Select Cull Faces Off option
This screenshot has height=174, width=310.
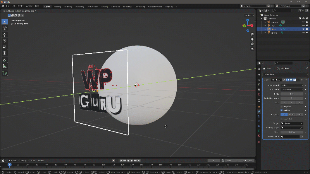click(284, 115)
